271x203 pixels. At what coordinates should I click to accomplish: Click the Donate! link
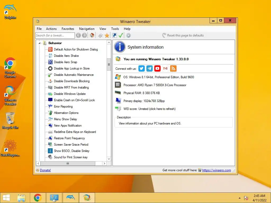[x=45, y=170]
